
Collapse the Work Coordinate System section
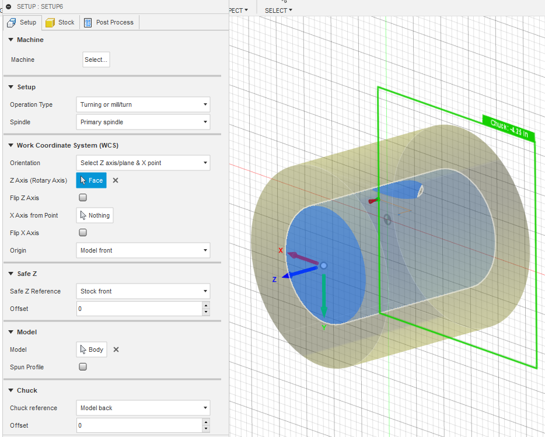[x=11, y=145]
